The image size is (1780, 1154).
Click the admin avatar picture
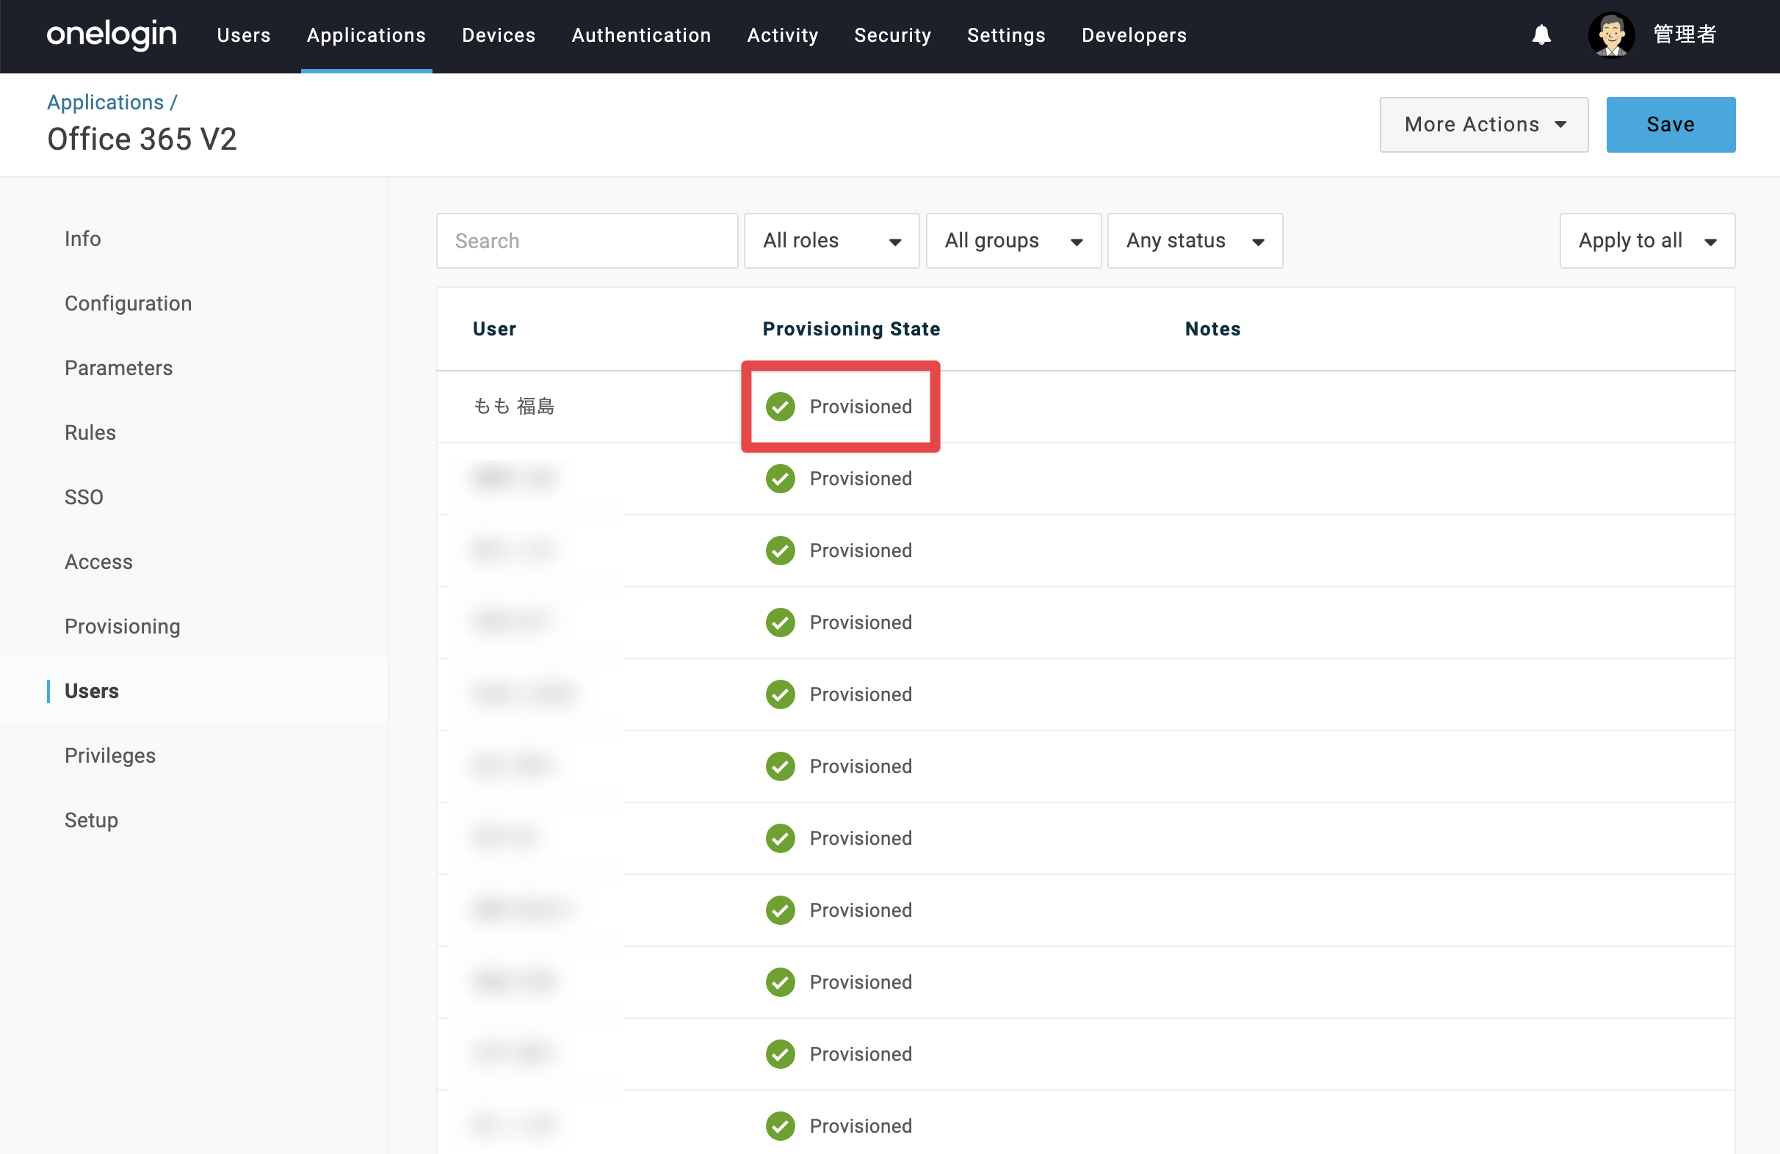(1611, 35)
